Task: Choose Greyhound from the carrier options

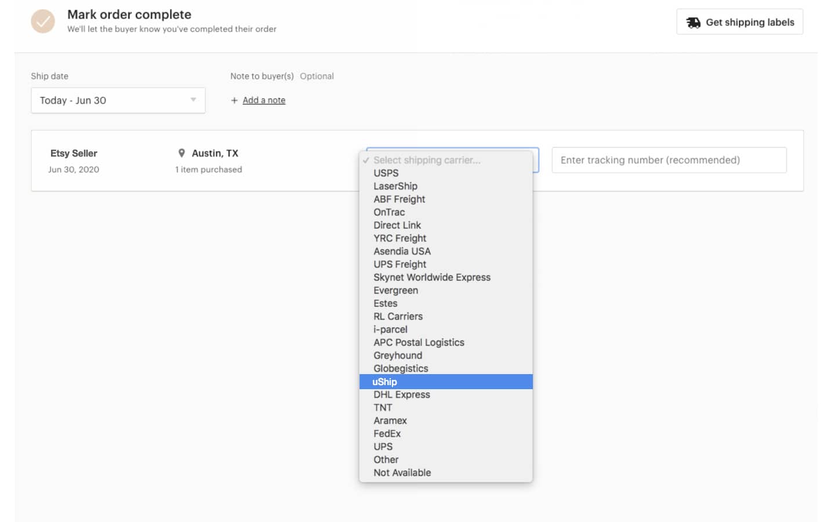Action: [398, 355]
